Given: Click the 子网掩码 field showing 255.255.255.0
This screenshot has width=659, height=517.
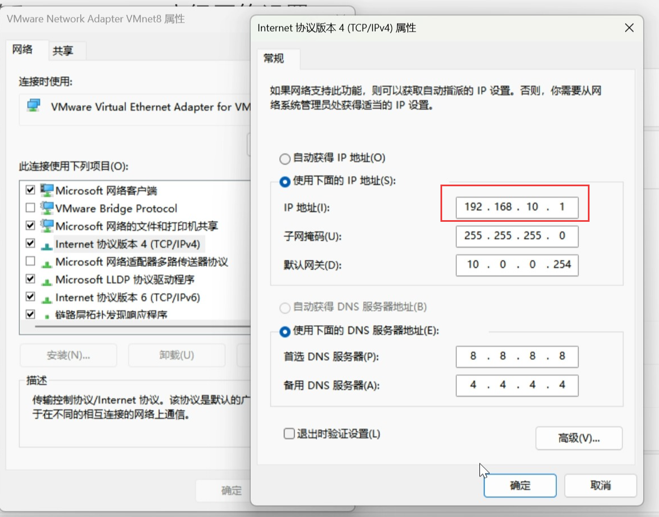Looking at the screenshot, I should (517, 236).
